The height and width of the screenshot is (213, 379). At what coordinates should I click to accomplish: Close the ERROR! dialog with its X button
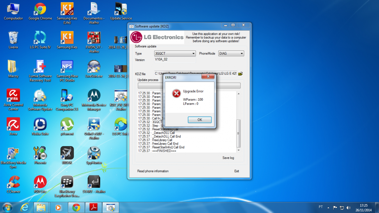pyautogui.click(x=208, y=77)
